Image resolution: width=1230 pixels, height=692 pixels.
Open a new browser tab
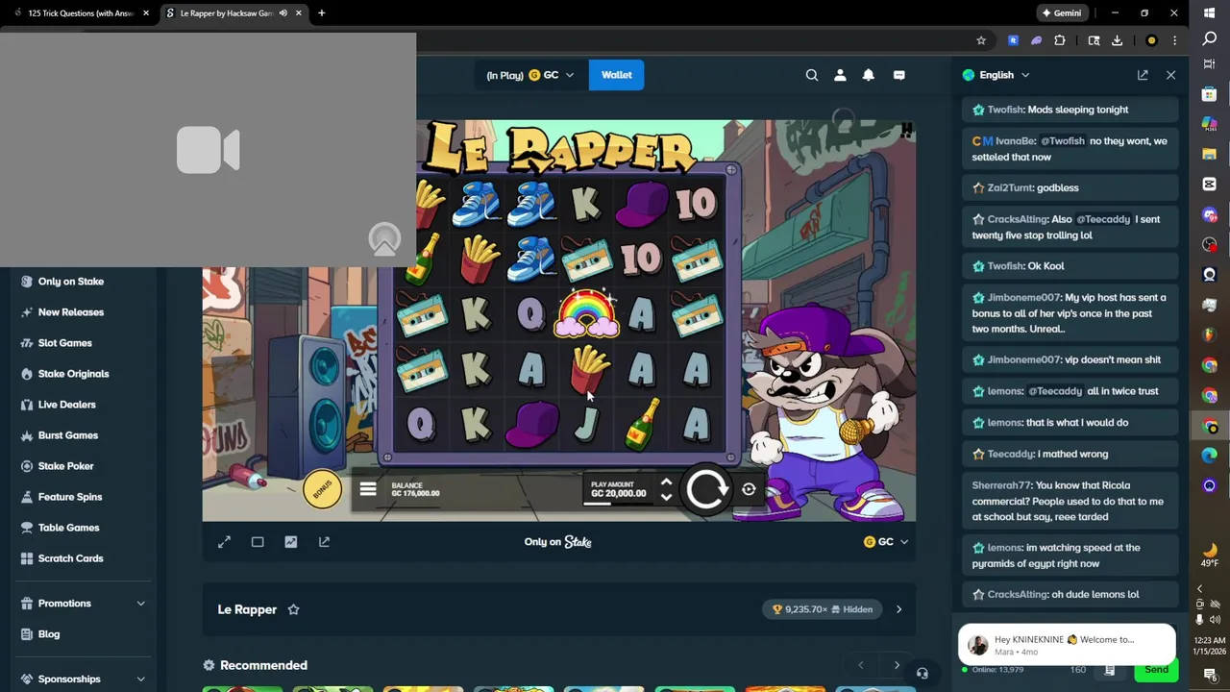(321, 13)
